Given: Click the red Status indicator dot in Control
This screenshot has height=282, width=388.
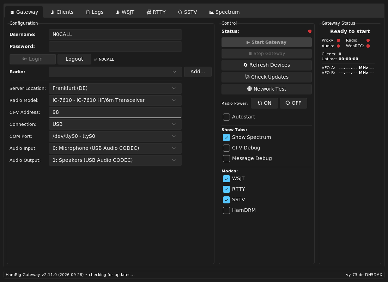Looking at the screenshot, I should coord(310,31).
